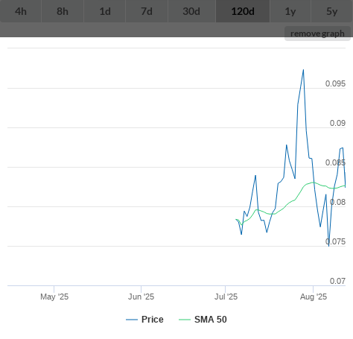Click the 0.09 y-axis label
353x339 pixels.
(x=337, y=123)
